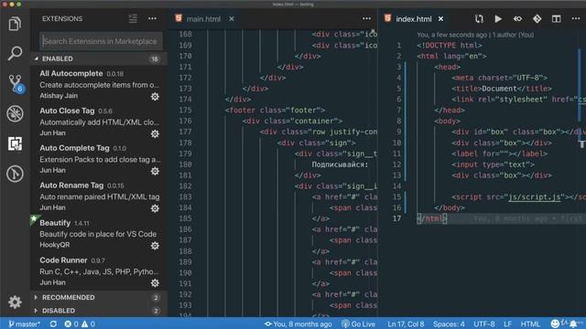
Task: Run code with the play icon
Action: 498,18
